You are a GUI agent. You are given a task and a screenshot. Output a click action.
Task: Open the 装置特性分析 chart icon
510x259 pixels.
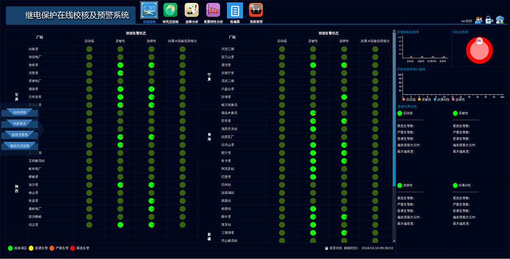click(x=213, y=10)
